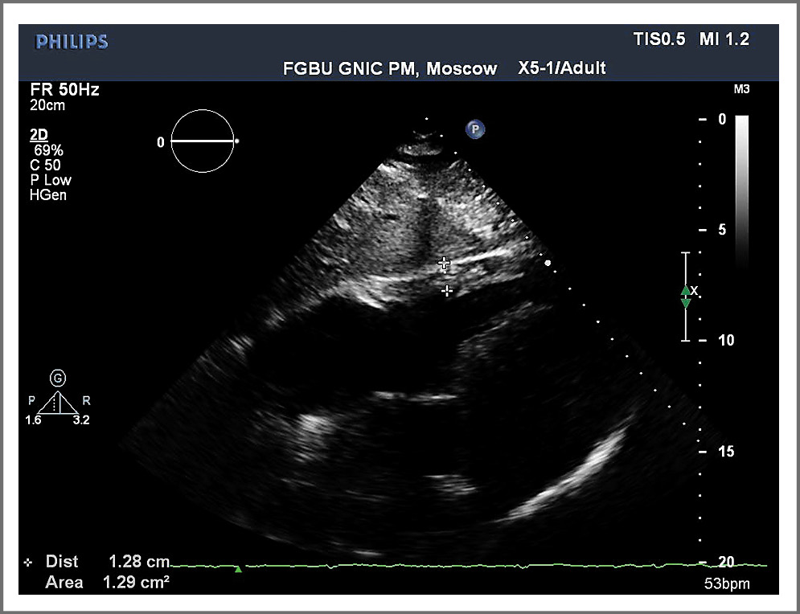Click the circled G icon above triangle
Screen dimensions: 800x614
pos(57,377)
